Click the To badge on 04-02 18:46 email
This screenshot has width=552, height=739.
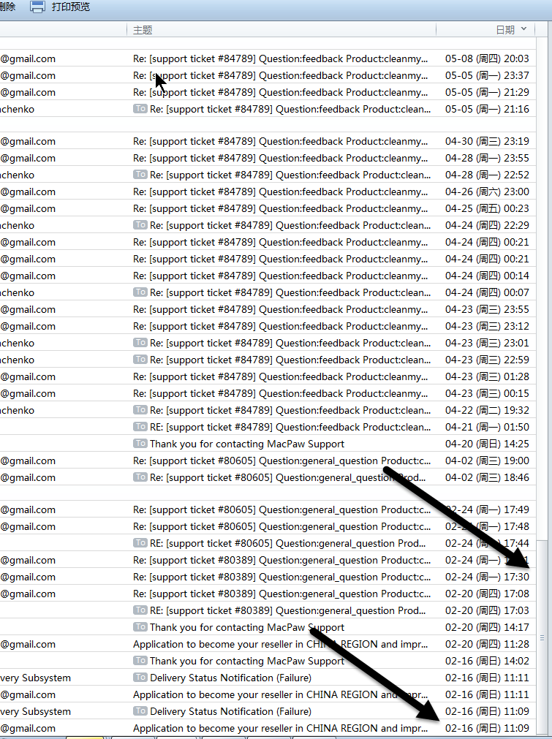point(140,477)
